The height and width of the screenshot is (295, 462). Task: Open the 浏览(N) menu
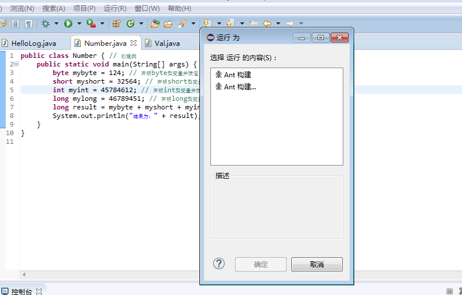[x=22, y=9]
